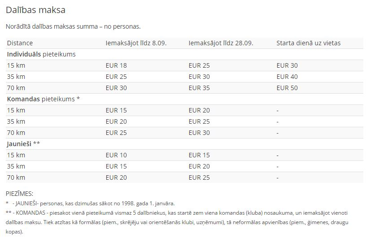
Task: Click the EUR 18 price cell
Action: [116, 65]
